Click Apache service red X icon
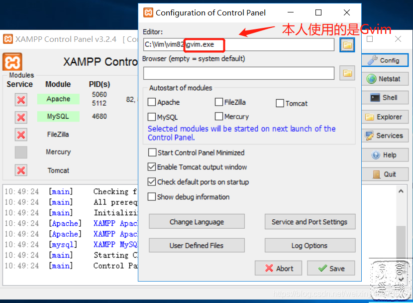413x303 pixels. point(21,100)
